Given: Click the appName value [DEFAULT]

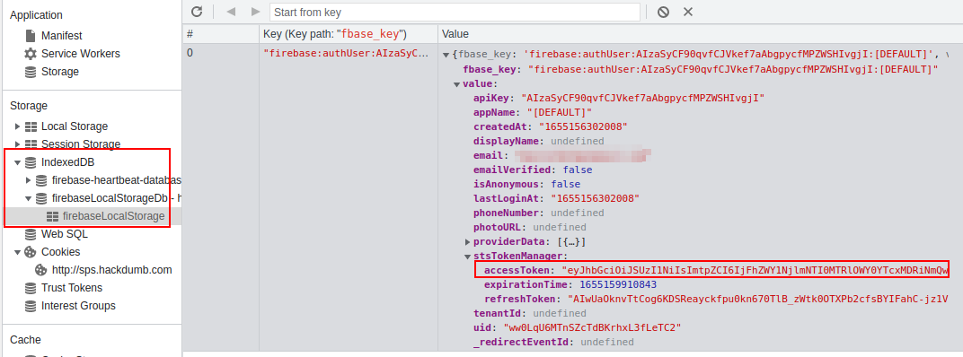Looking at the screenshot, I should click(560, 112).
